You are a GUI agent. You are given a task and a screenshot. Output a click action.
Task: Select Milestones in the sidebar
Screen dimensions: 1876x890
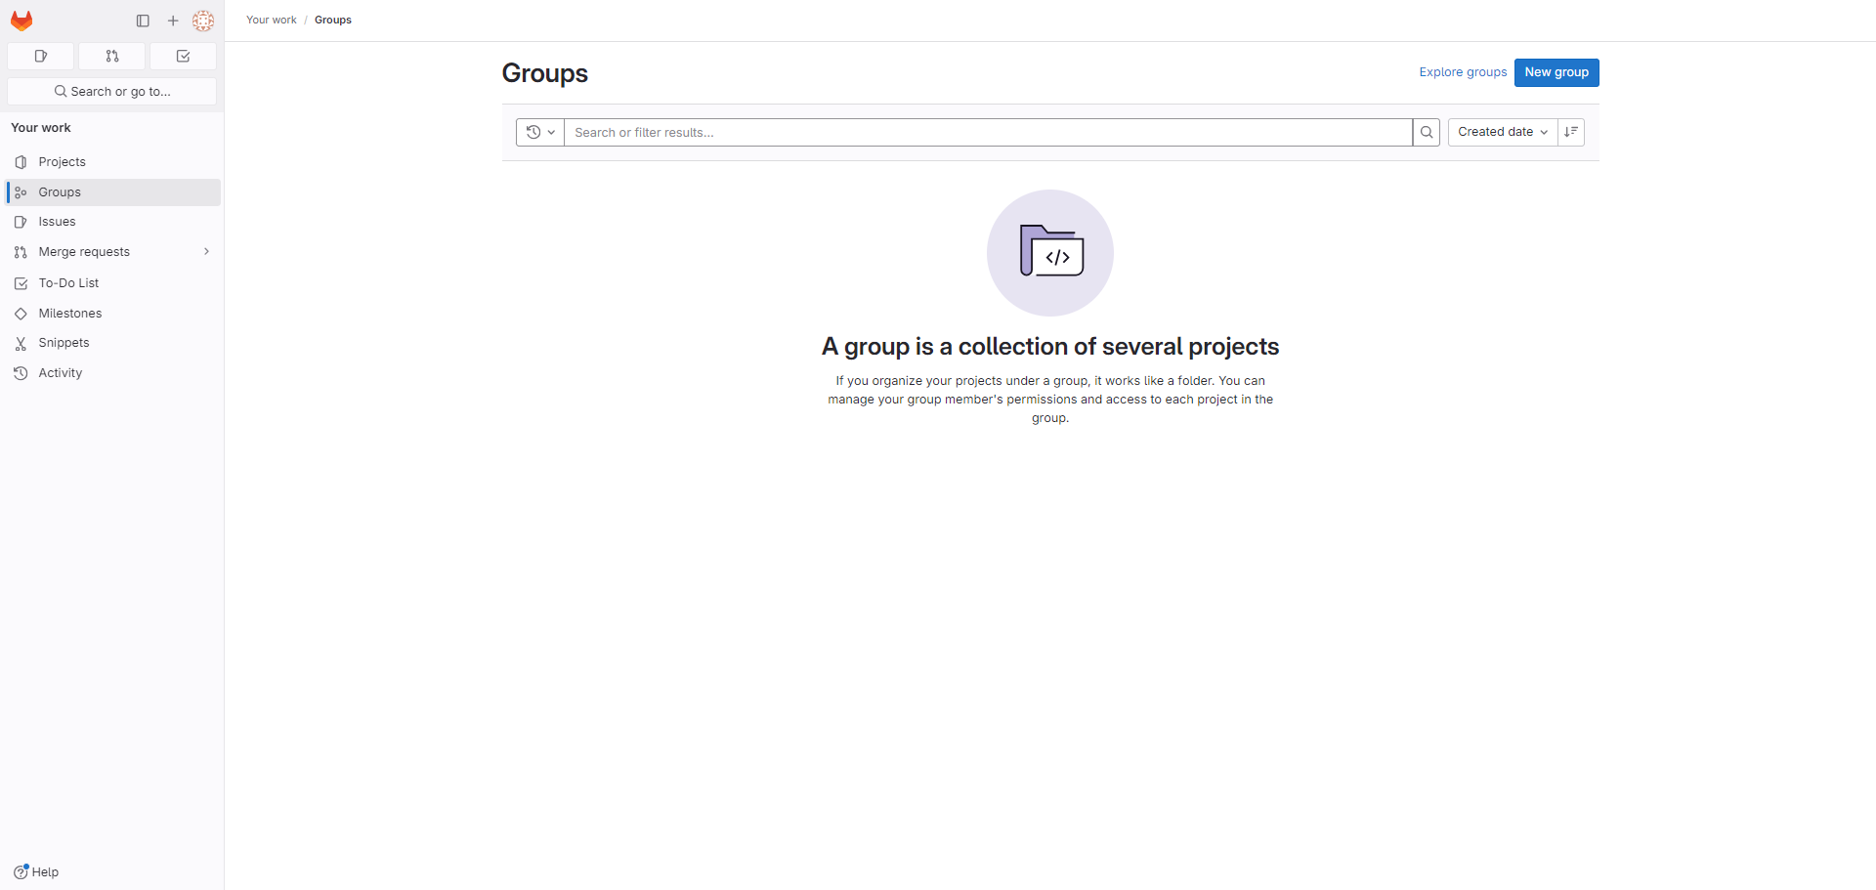tap(112, 314)
